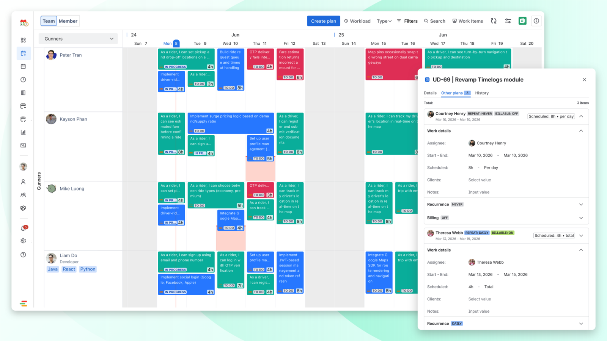Image resolution: width=607 pixels, height=341 pixels.
Task: Click the Python skill tag
Action: pyautogui.click(x=88, y=269)
